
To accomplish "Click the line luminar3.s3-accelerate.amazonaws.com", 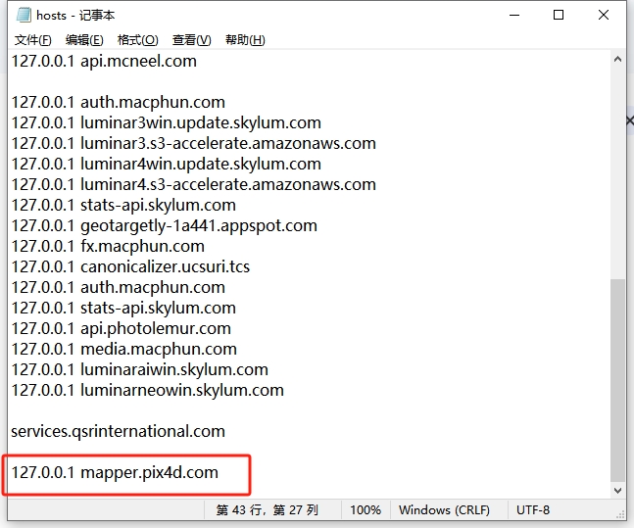I will coord(194,144).
